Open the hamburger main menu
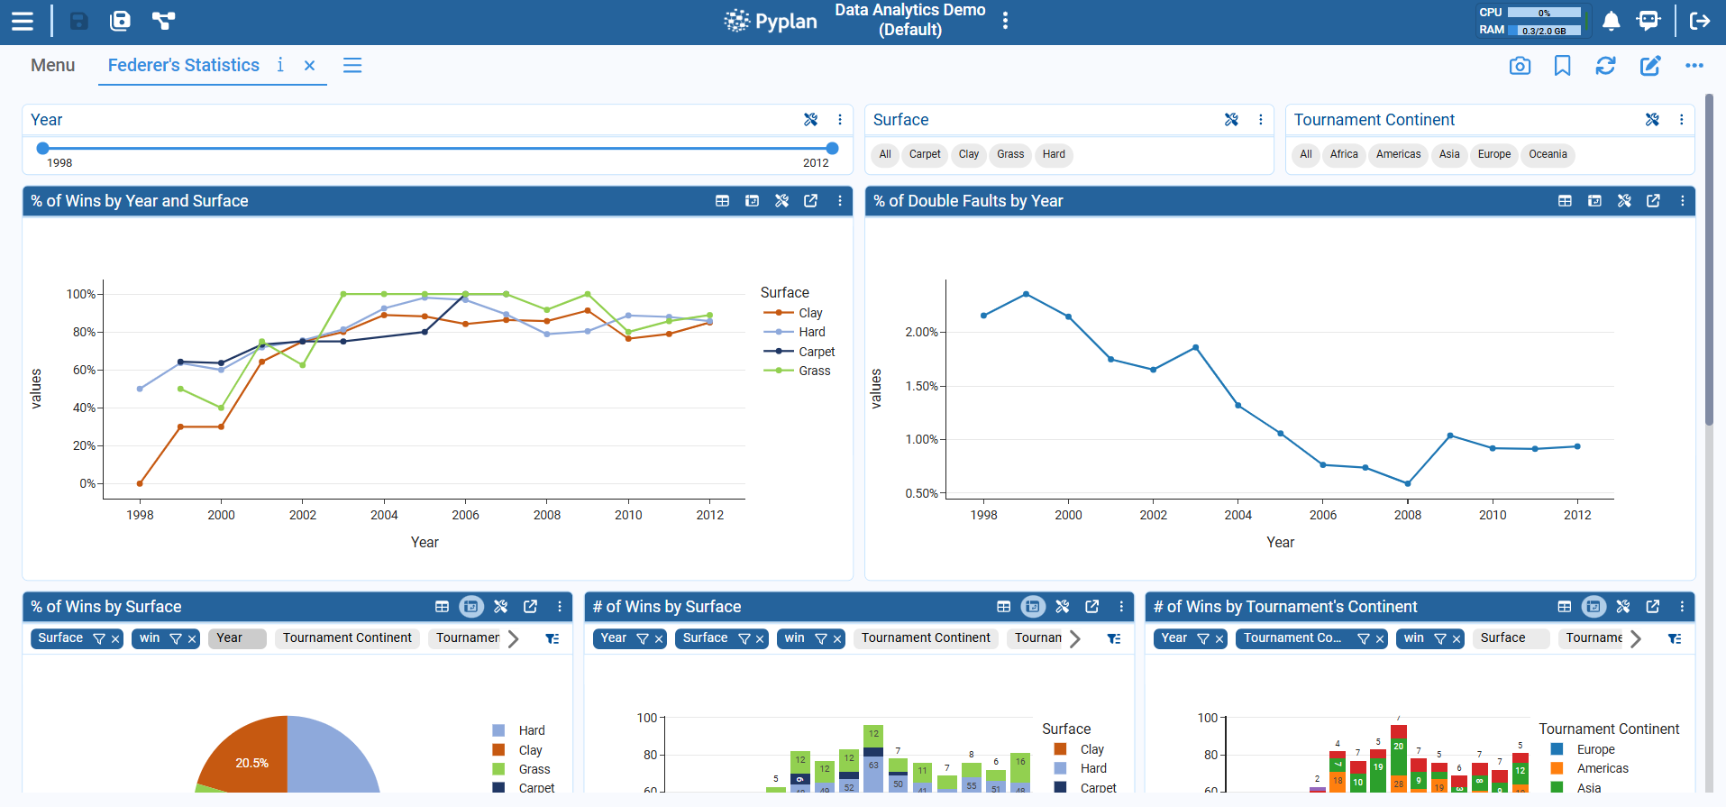The image size is (1726, 807). coord(22,21)
